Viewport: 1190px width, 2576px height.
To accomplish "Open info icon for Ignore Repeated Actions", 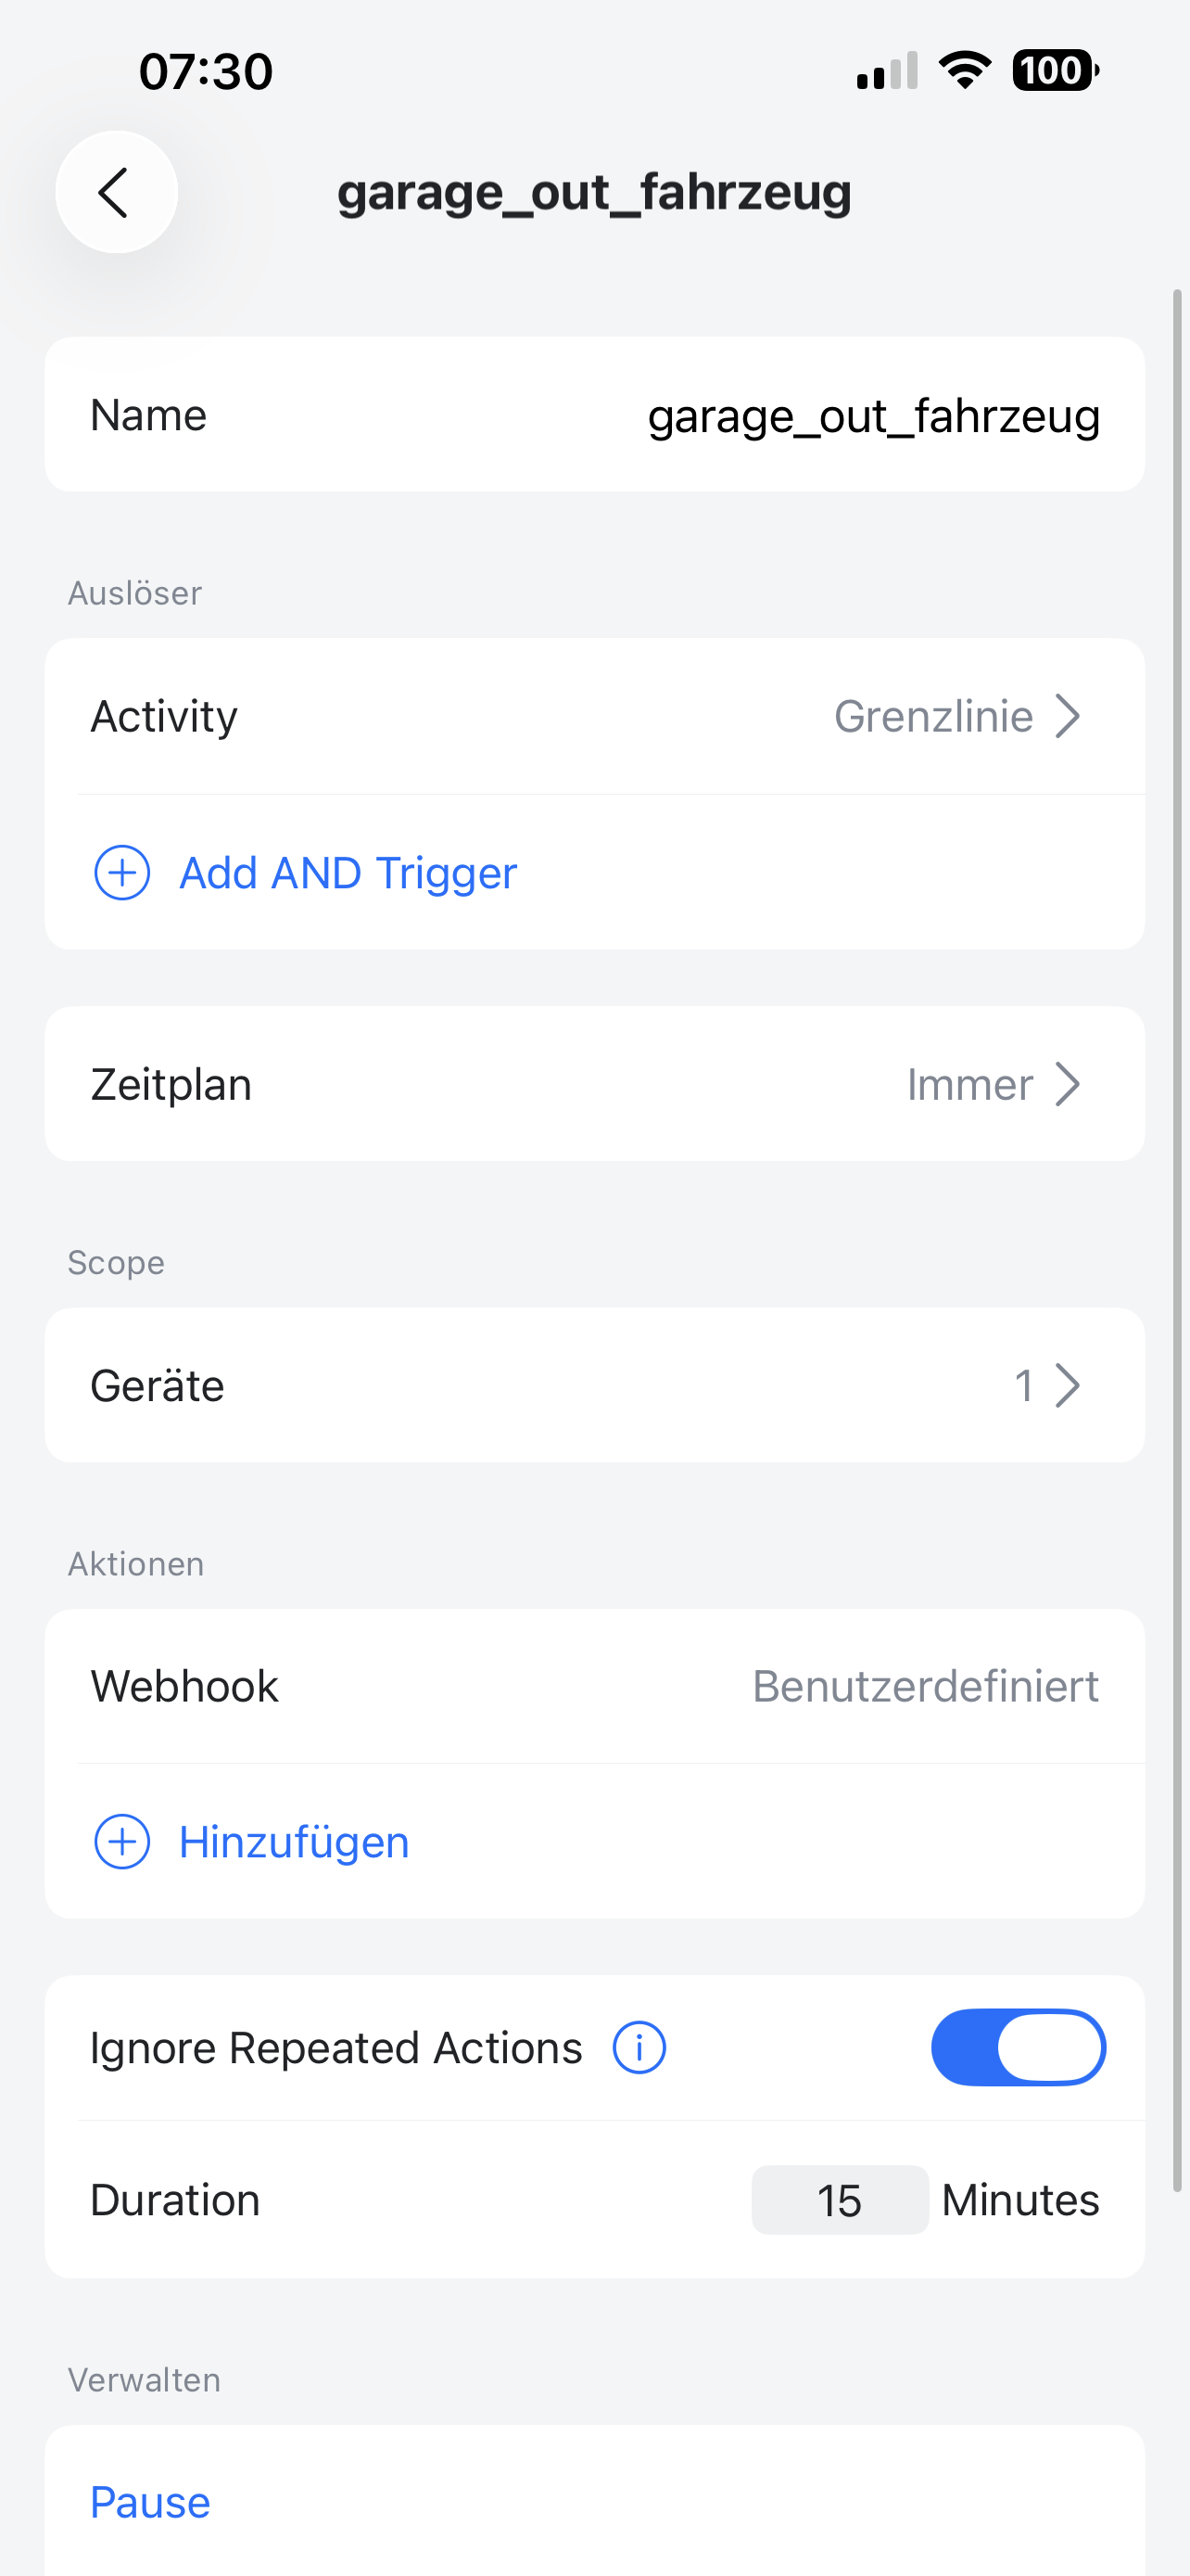I will click(639, 2047).
